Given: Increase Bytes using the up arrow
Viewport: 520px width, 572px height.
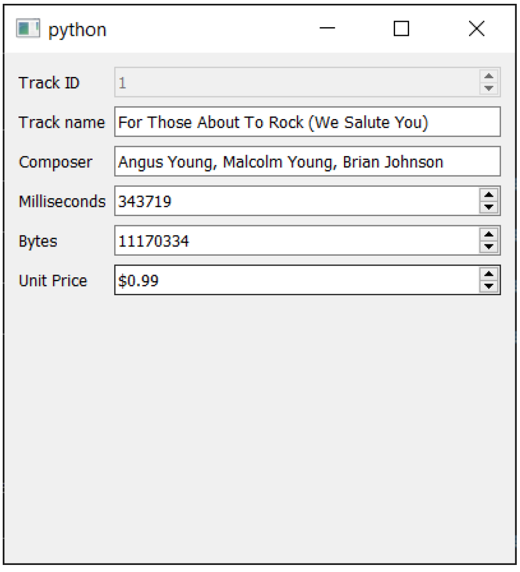Looking at the screenshot, I should [489, 234].
